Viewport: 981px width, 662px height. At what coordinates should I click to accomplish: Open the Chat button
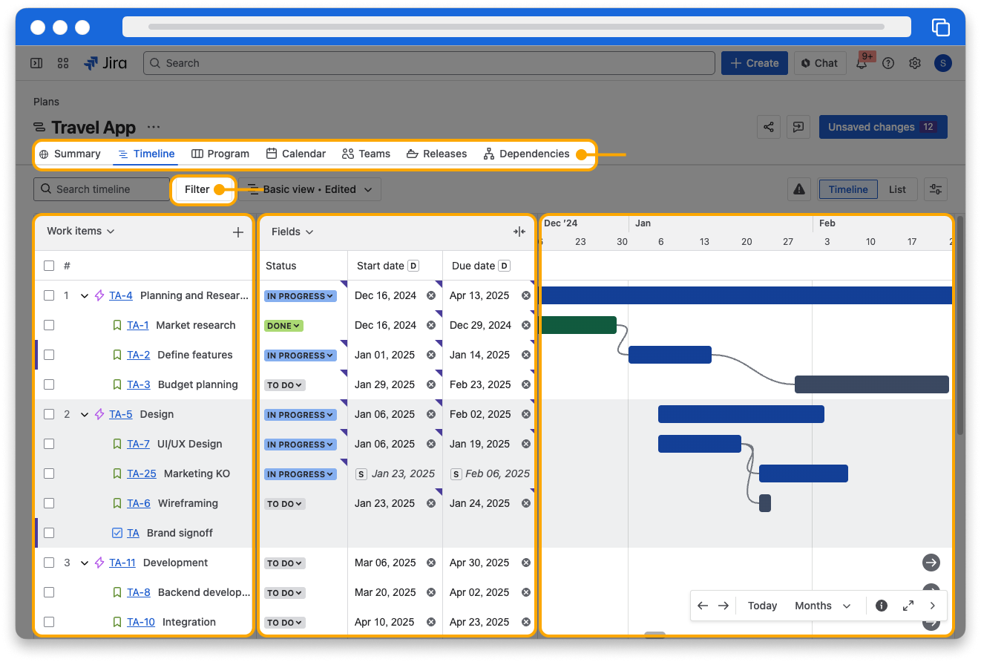pos(820,63)
